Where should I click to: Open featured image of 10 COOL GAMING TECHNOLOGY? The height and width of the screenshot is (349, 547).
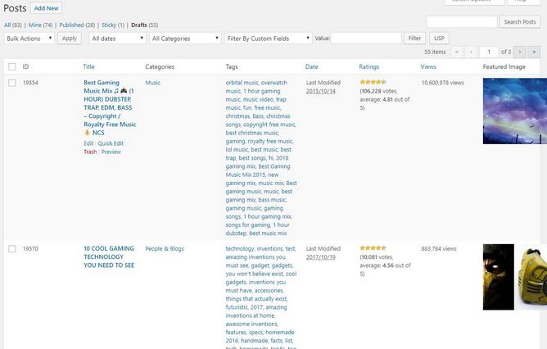coord(515,277)
